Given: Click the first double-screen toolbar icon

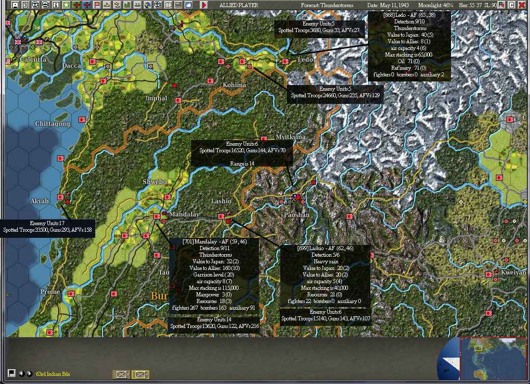Looking at the screenshot, I should [x=36, y=5].
